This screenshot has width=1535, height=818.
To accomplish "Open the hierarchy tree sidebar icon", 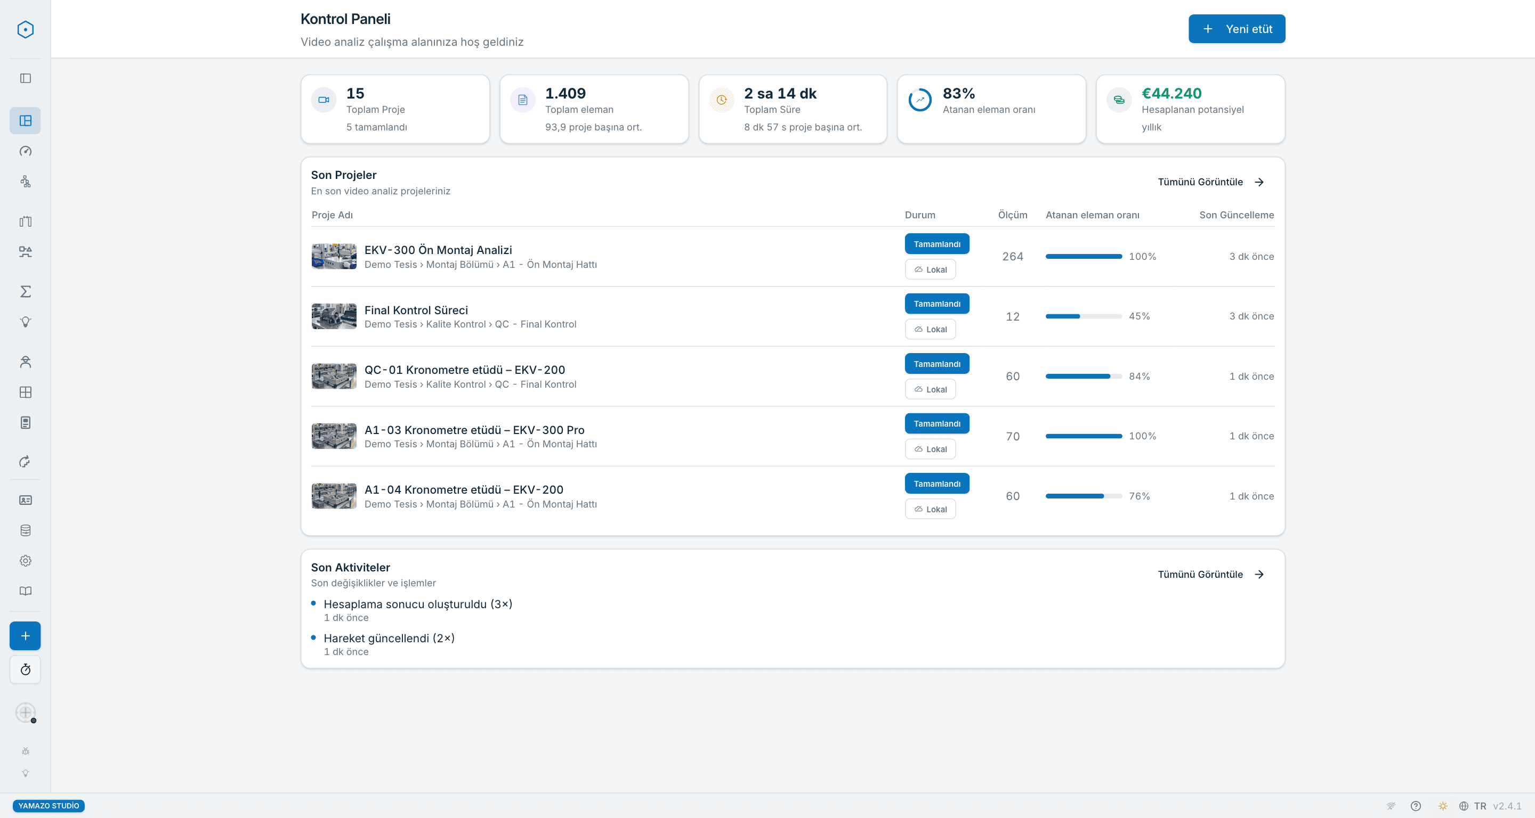I will pos(25,181).
